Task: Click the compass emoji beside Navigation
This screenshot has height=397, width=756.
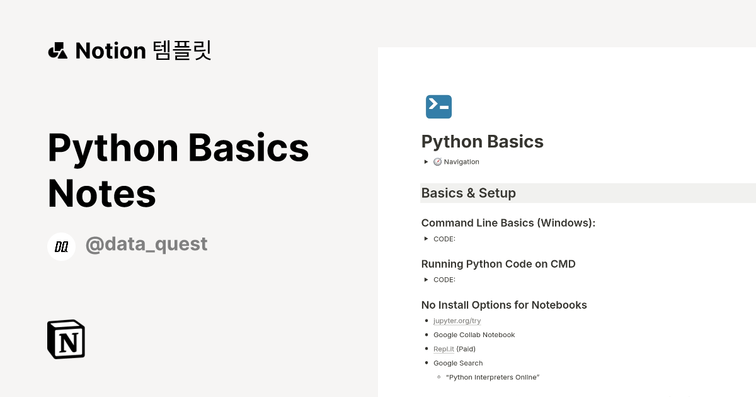Action: 437,161
